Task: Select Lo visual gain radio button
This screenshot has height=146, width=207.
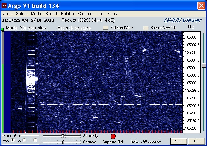Action: pos(24,140)
